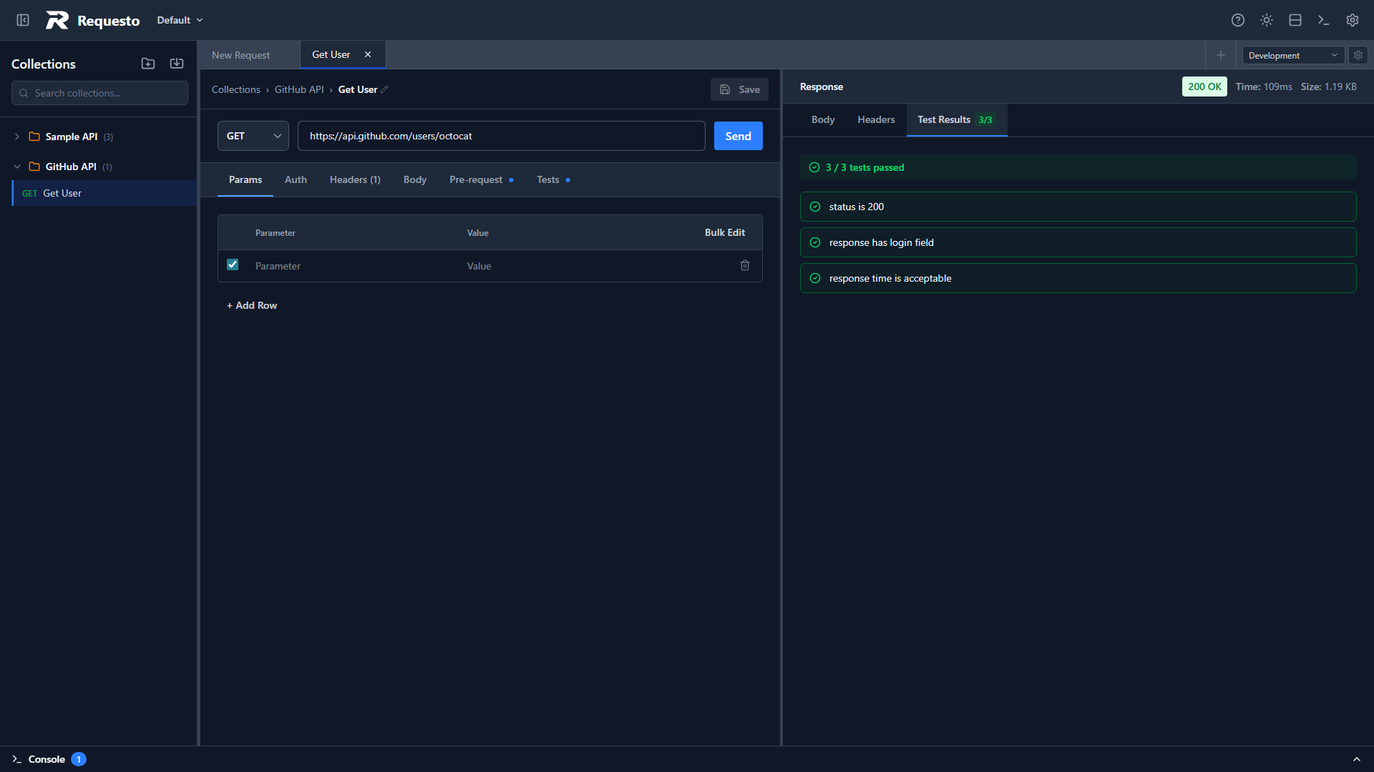The width and height of the screenshot is (1374, 772).
Task: Switch the panel layout icon
Action: point(1295,20)
